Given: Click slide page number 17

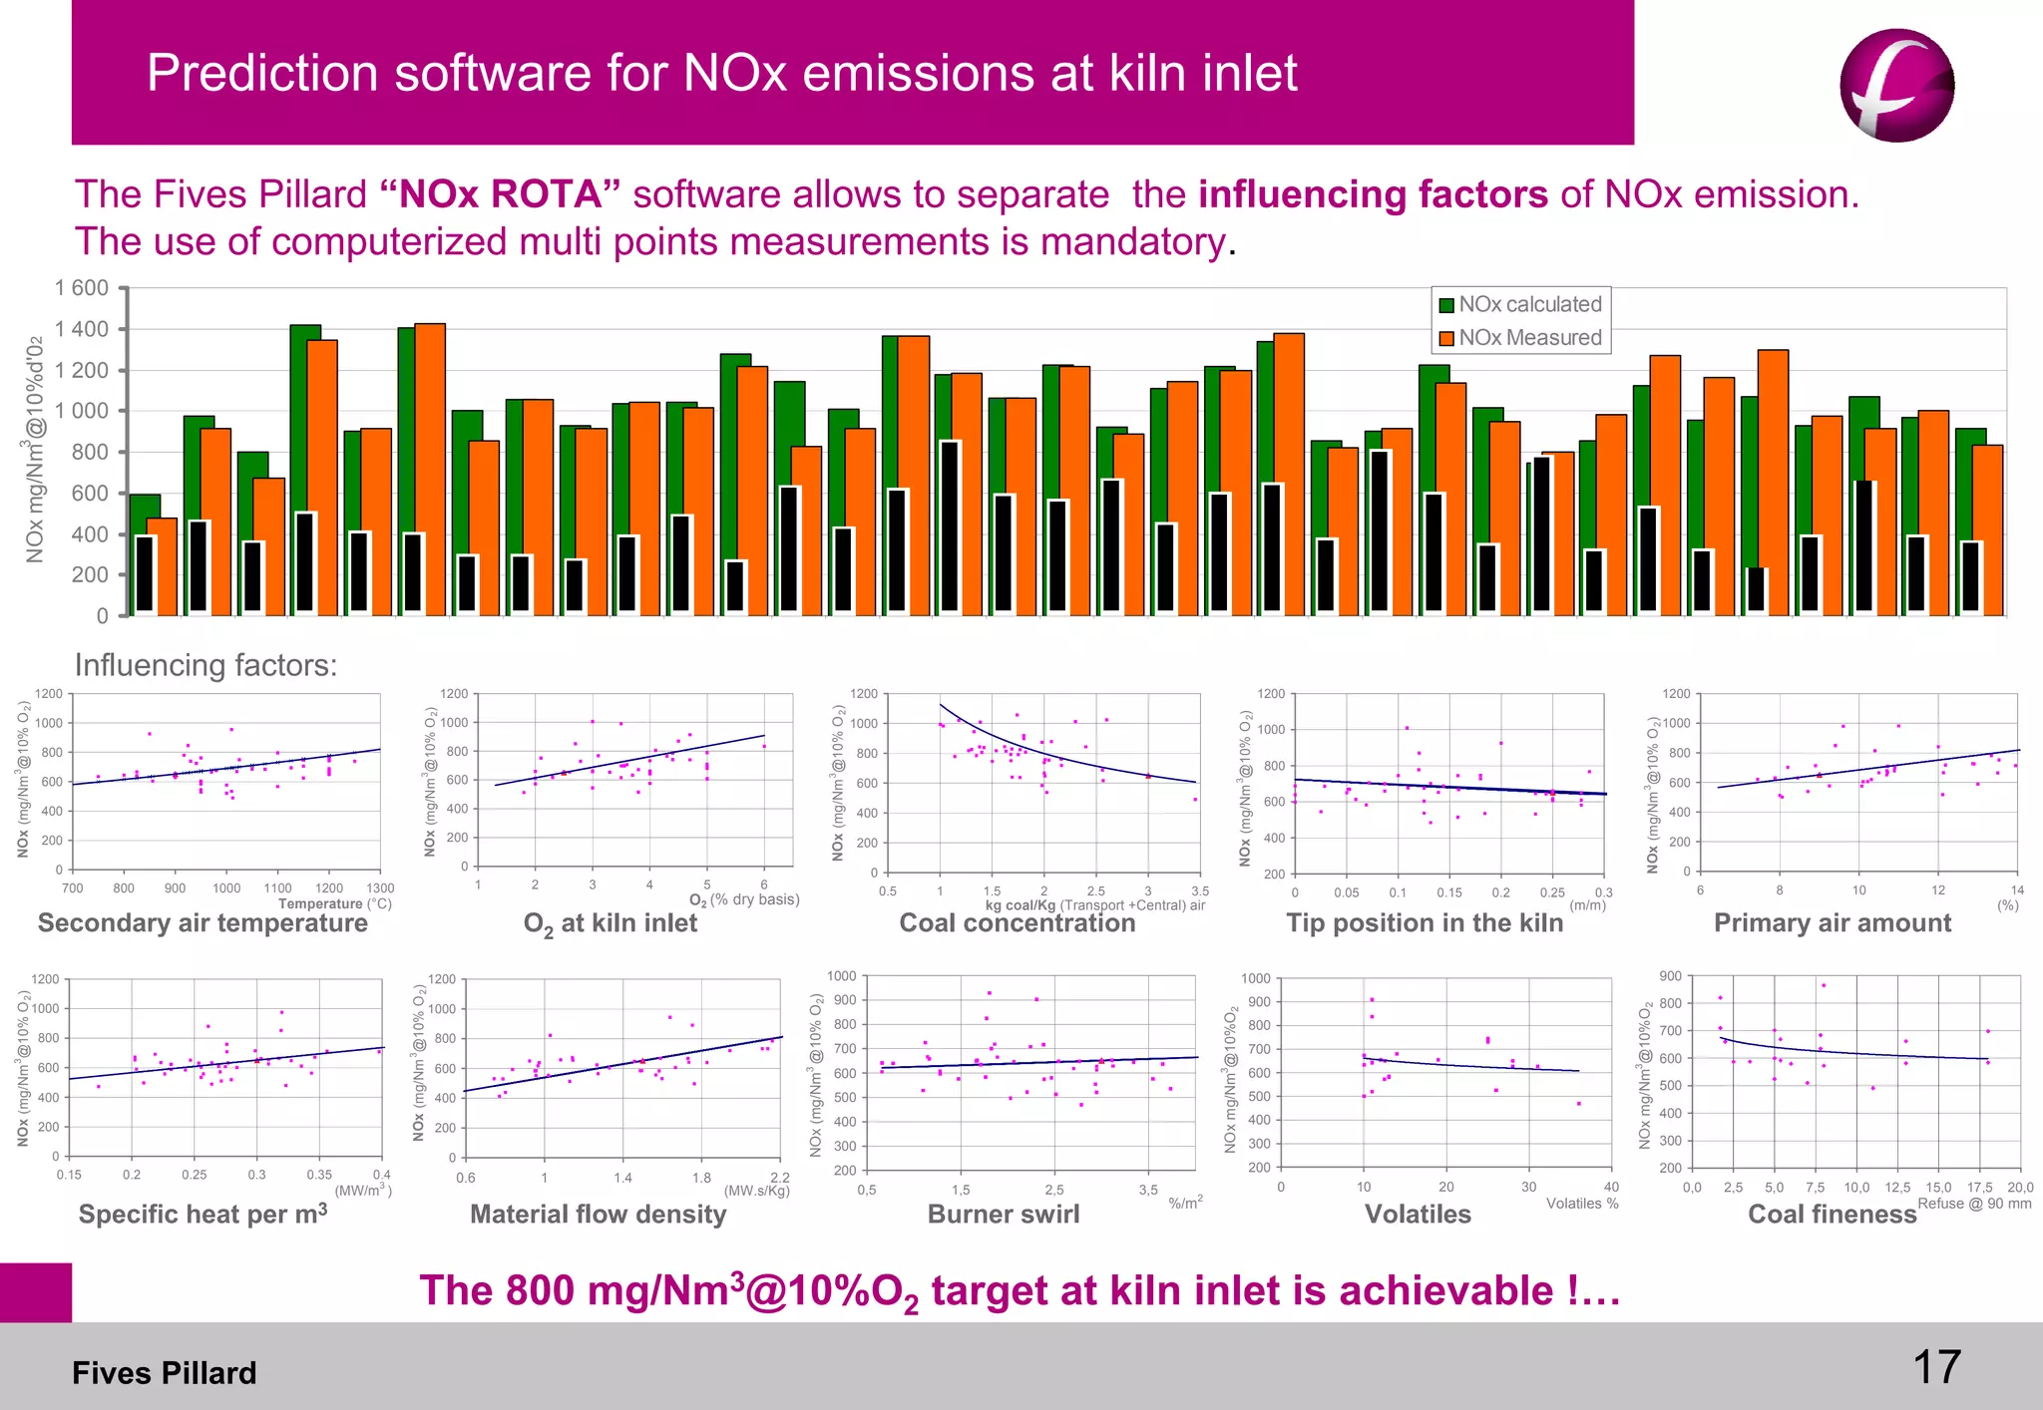Looking at the screenshot, I should click(x=1936, y=1367).
